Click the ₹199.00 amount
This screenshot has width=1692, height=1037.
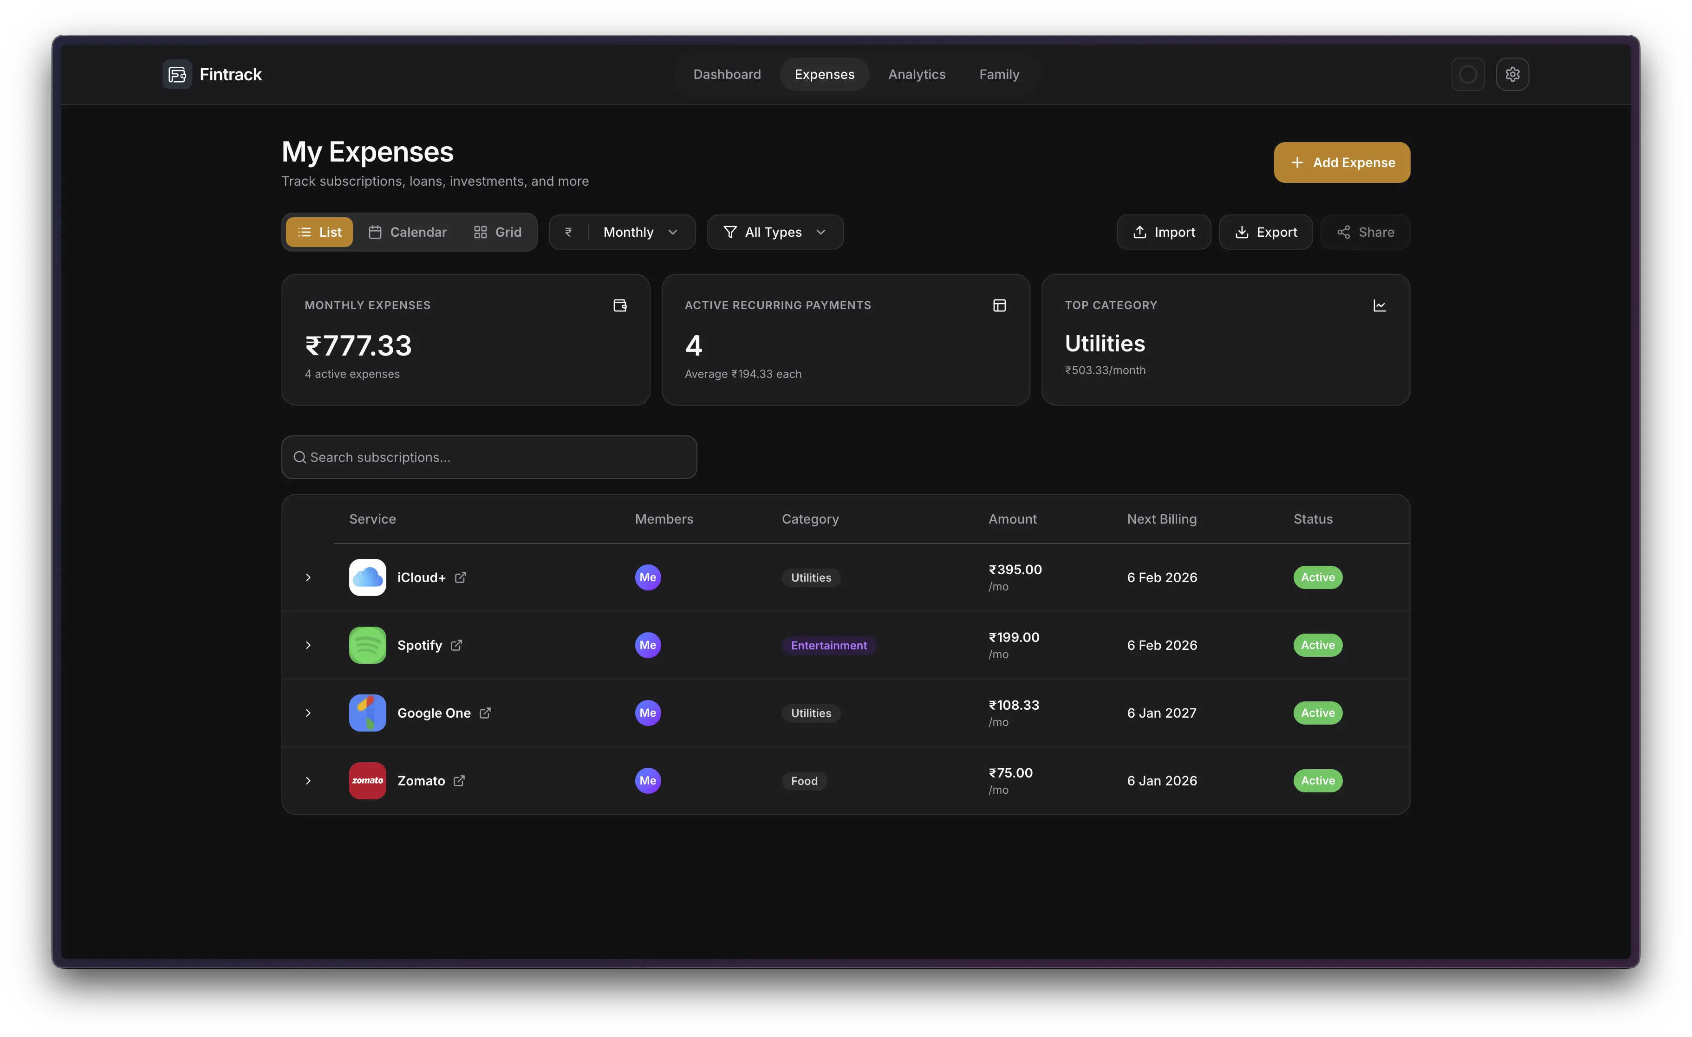coord(1014,638)
